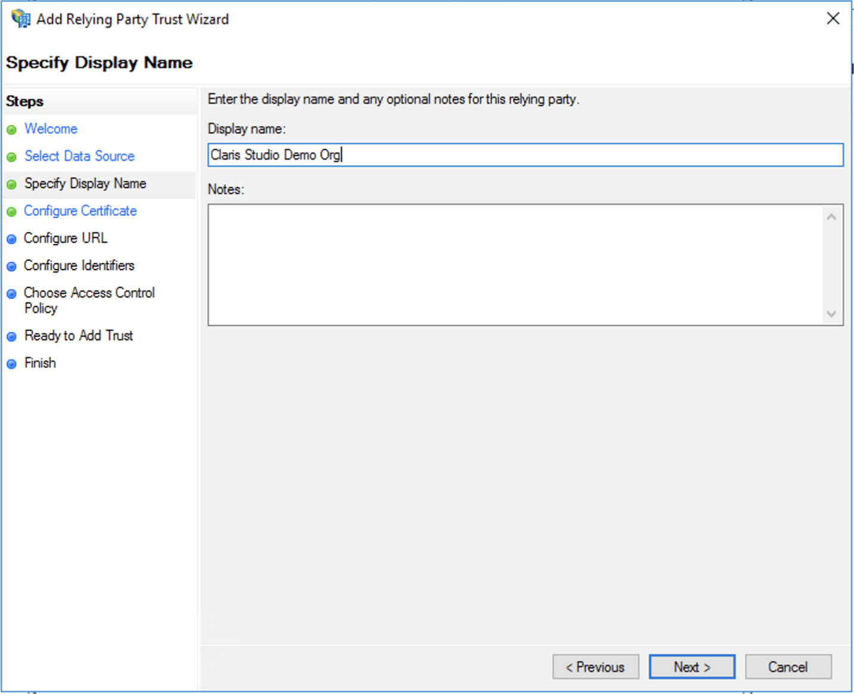854x694 pixels.
Task: Click the green dot next to Select Data Source
Action: [x=12, y=157]
